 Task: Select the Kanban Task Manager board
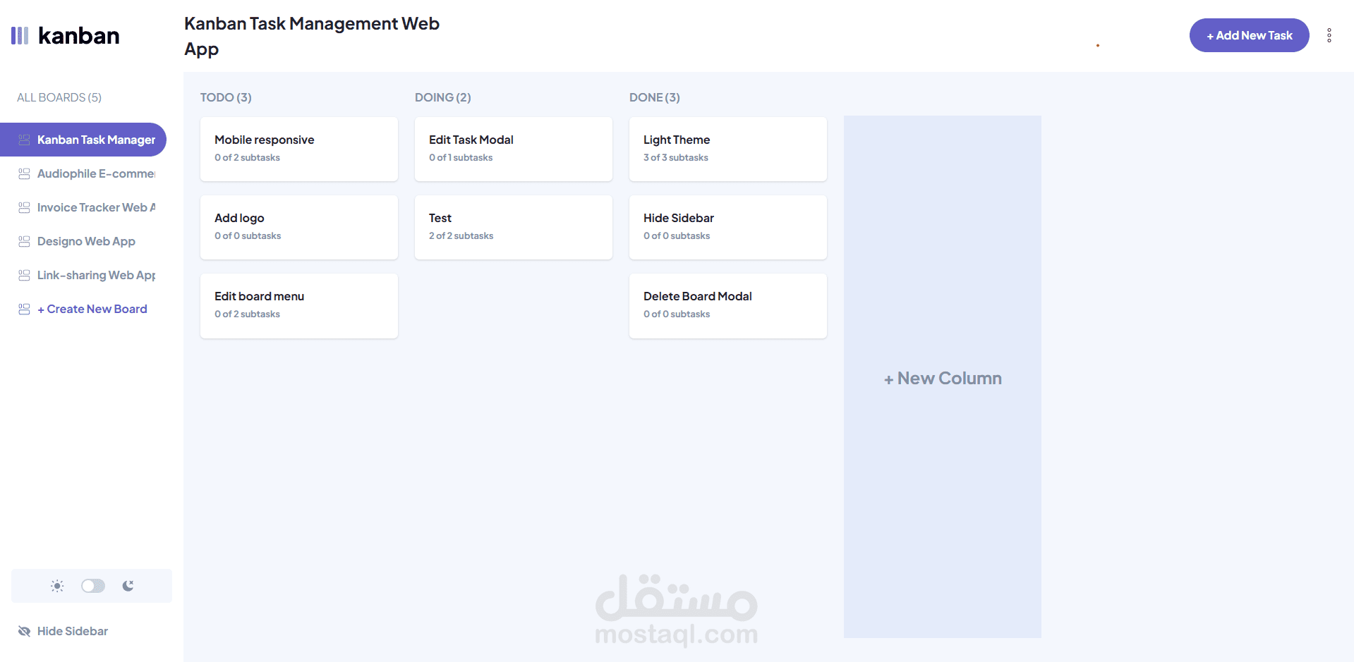[x=96, y=140]
